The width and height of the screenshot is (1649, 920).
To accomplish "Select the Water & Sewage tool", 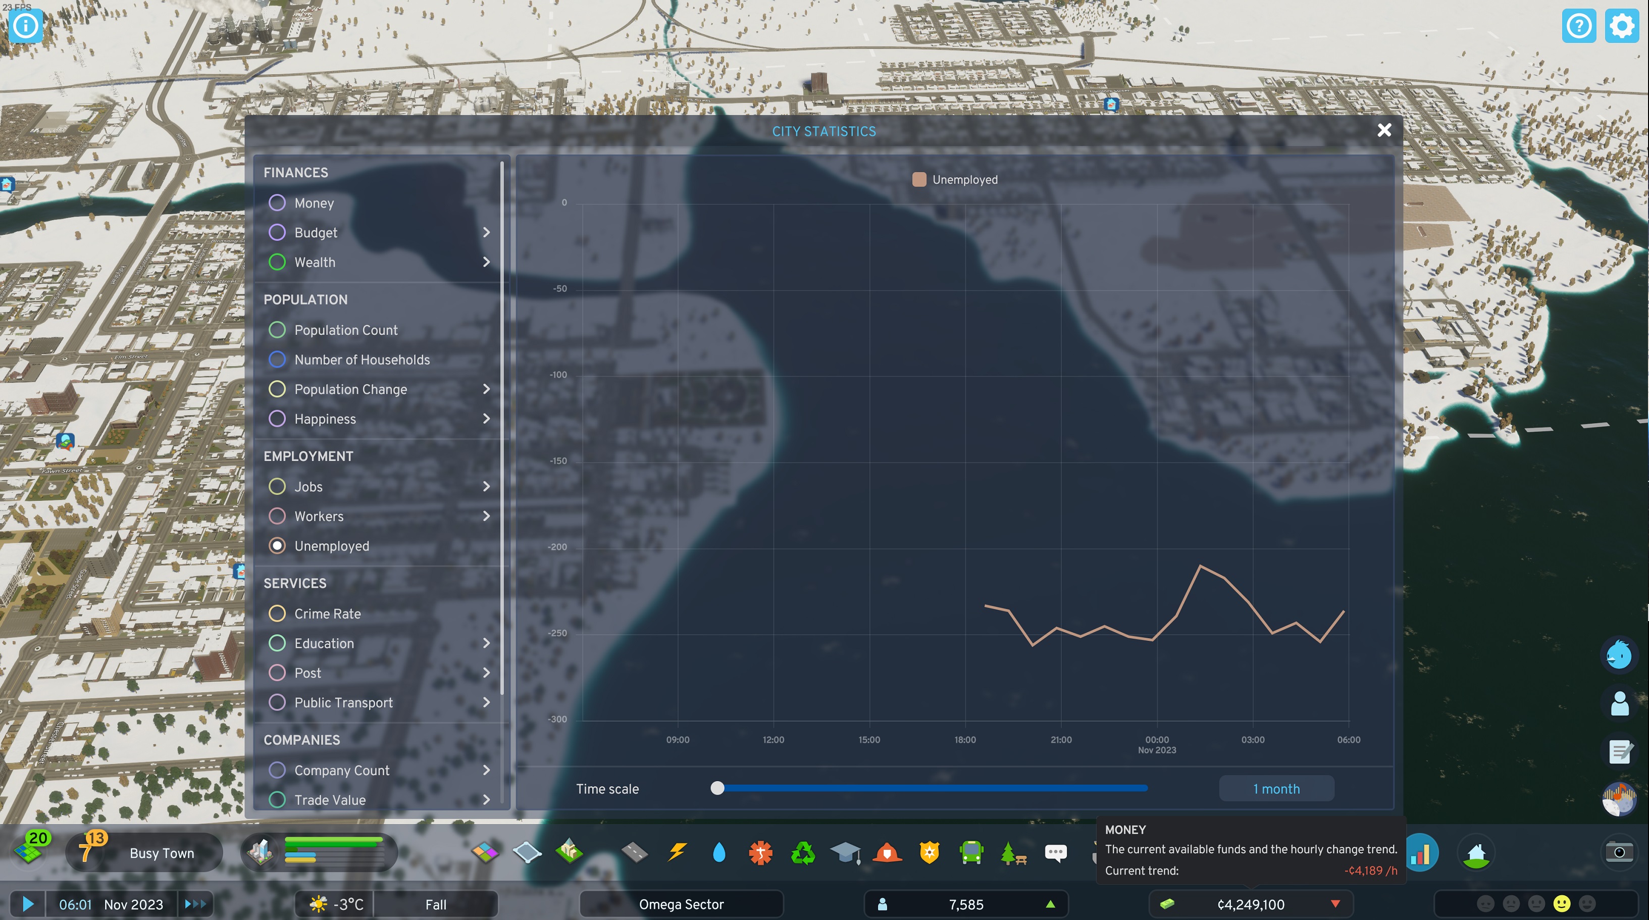I will point(719,852).
